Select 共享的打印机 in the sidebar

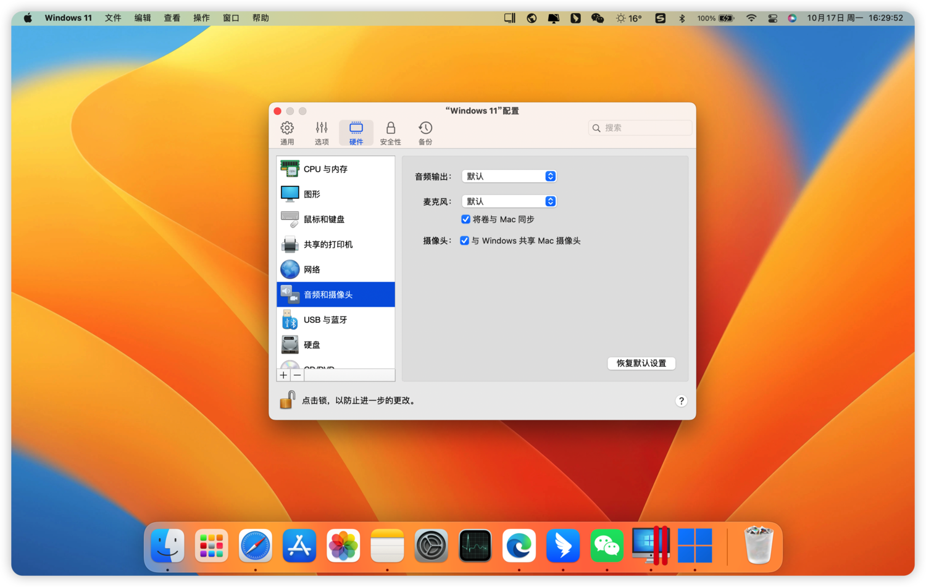pyautogui.click(x=336, y=244)
